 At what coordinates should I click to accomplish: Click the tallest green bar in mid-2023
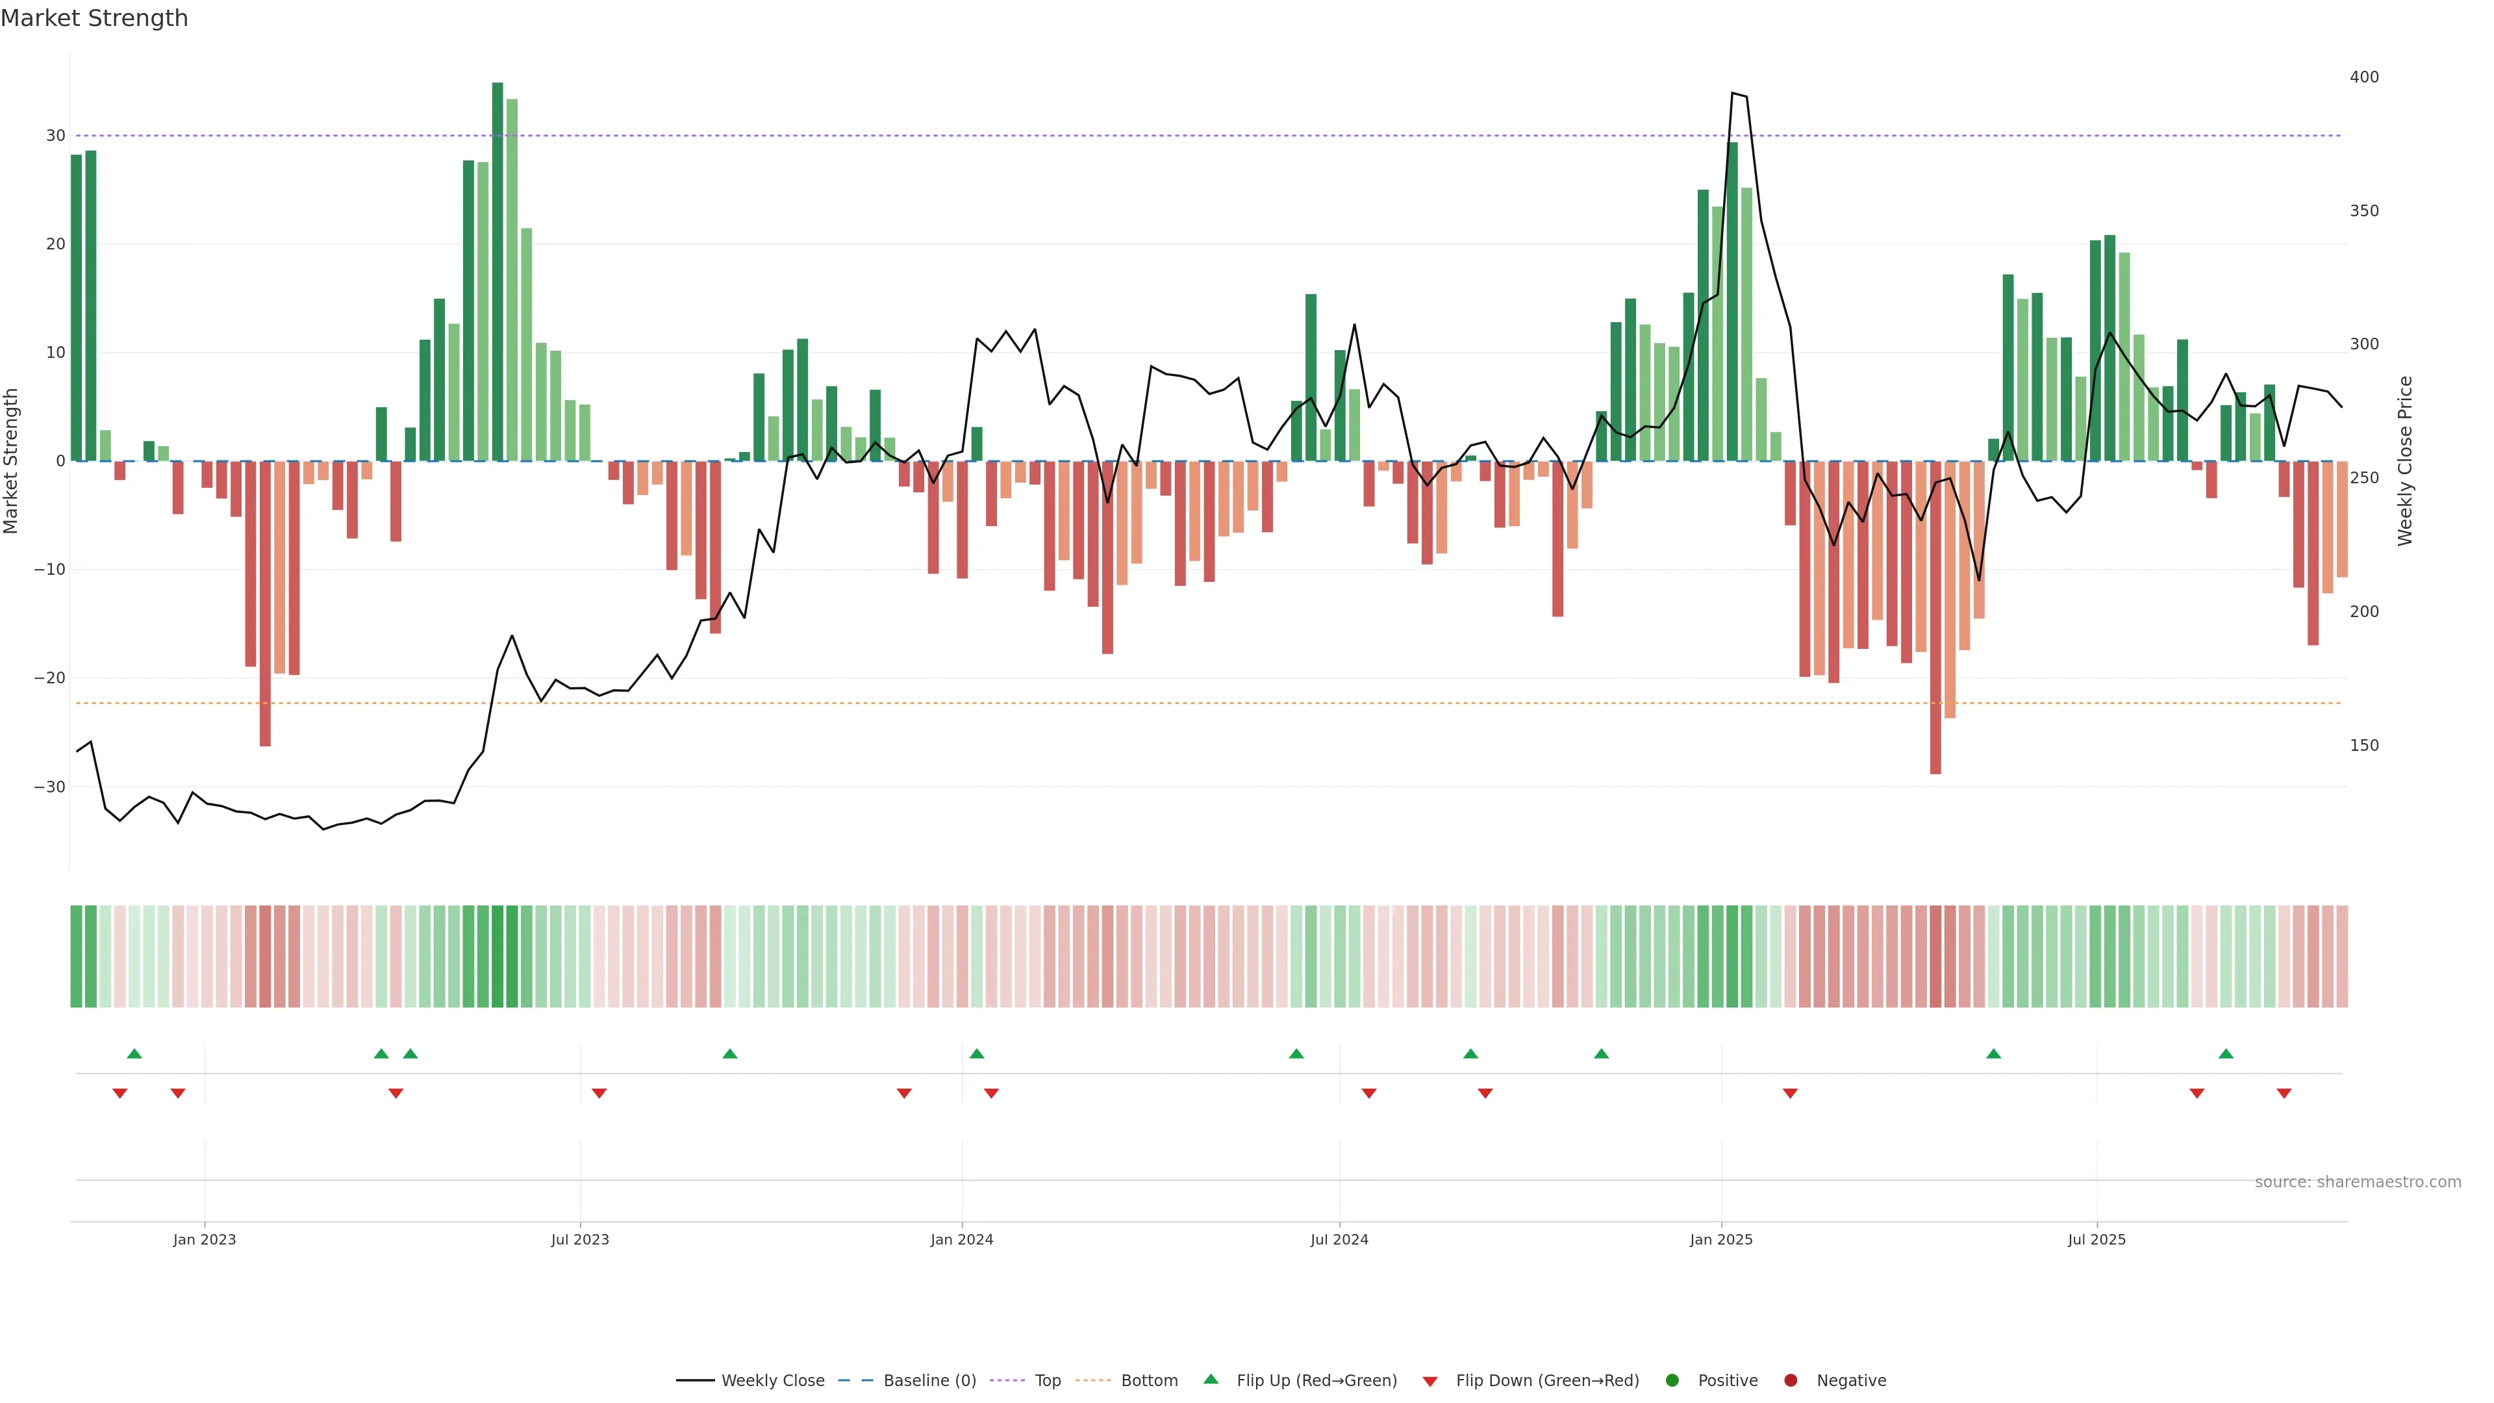[498, 271]
